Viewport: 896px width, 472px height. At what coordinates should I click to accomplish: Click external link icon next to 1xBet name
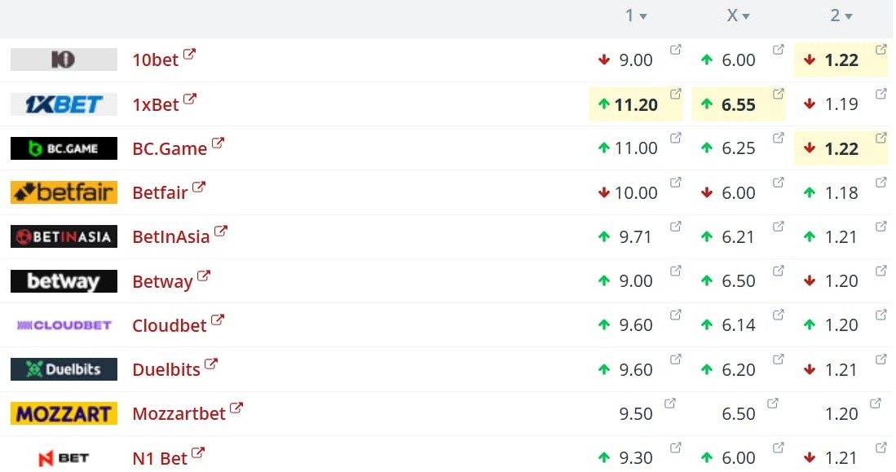190,99
